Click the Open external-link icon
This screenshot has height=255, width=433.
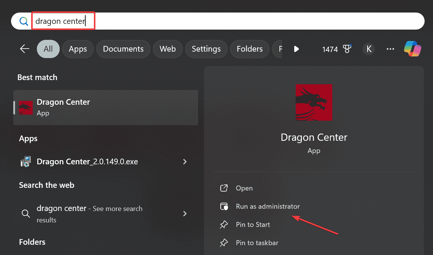(x=224, y=188)
